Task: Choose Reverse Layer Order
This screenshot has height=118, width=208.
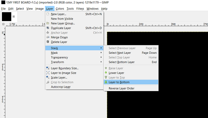Action: pyautogui.click(x=131, y=88)
